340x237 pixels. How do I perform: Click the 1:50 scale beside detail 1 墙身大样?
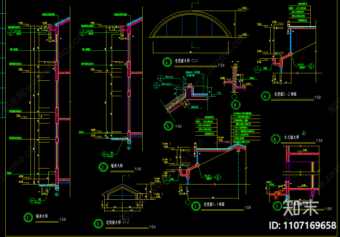62,219
